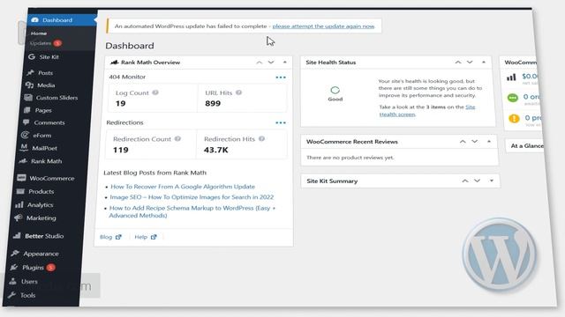
Task: Click 'please attempt the update again now' link
Action: pos(324,26)
